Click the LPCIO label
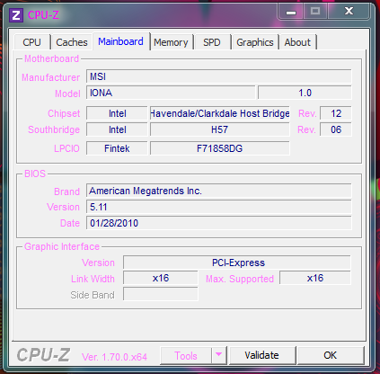The image size is (380, 374). point(66,148)
